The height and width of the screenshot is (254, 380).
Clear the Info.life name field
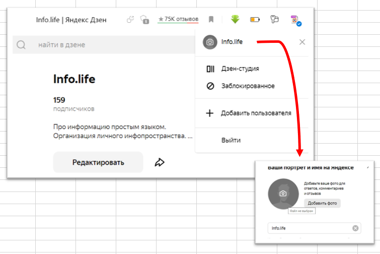click(355, 228)
